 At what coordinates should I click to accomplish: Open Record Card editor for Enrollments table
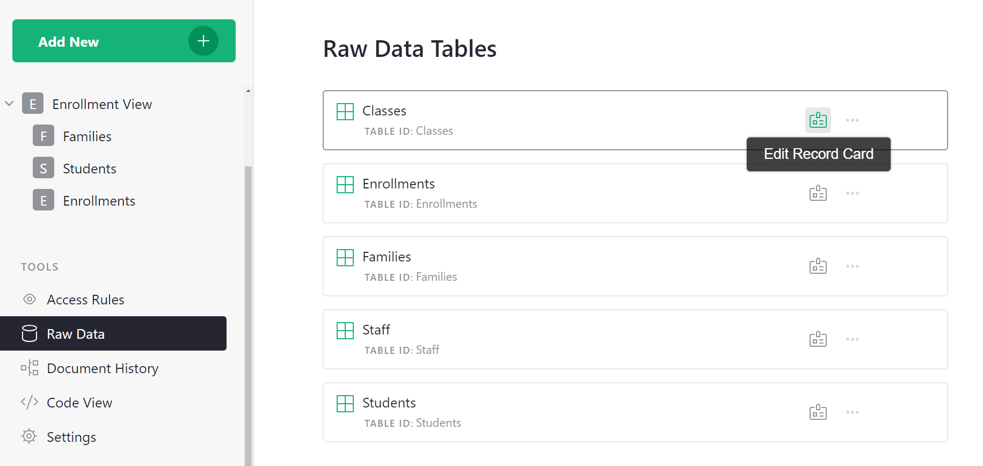click(818, 193)
